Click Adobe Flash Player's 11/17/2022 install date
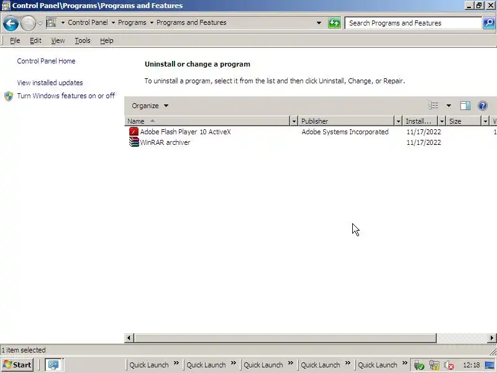Screen dimensions: 497x373 424,132
